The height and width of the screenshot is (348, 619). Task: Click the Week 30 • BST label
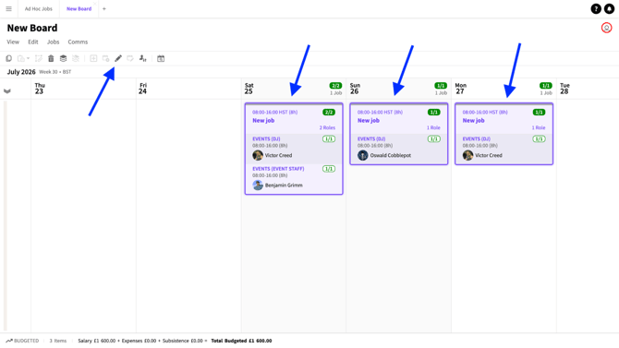pyautogui.click(x=55, y=72)
